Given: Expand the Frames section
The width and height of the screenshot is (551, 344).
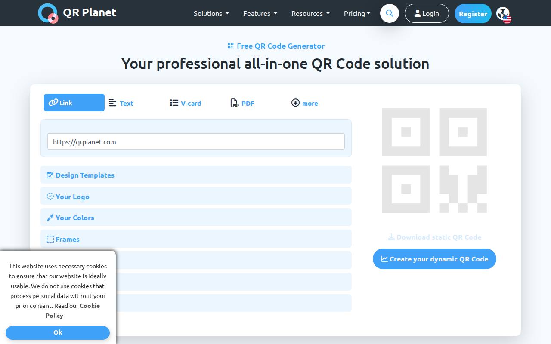Looking at the screenshot, I should point(196,239).
